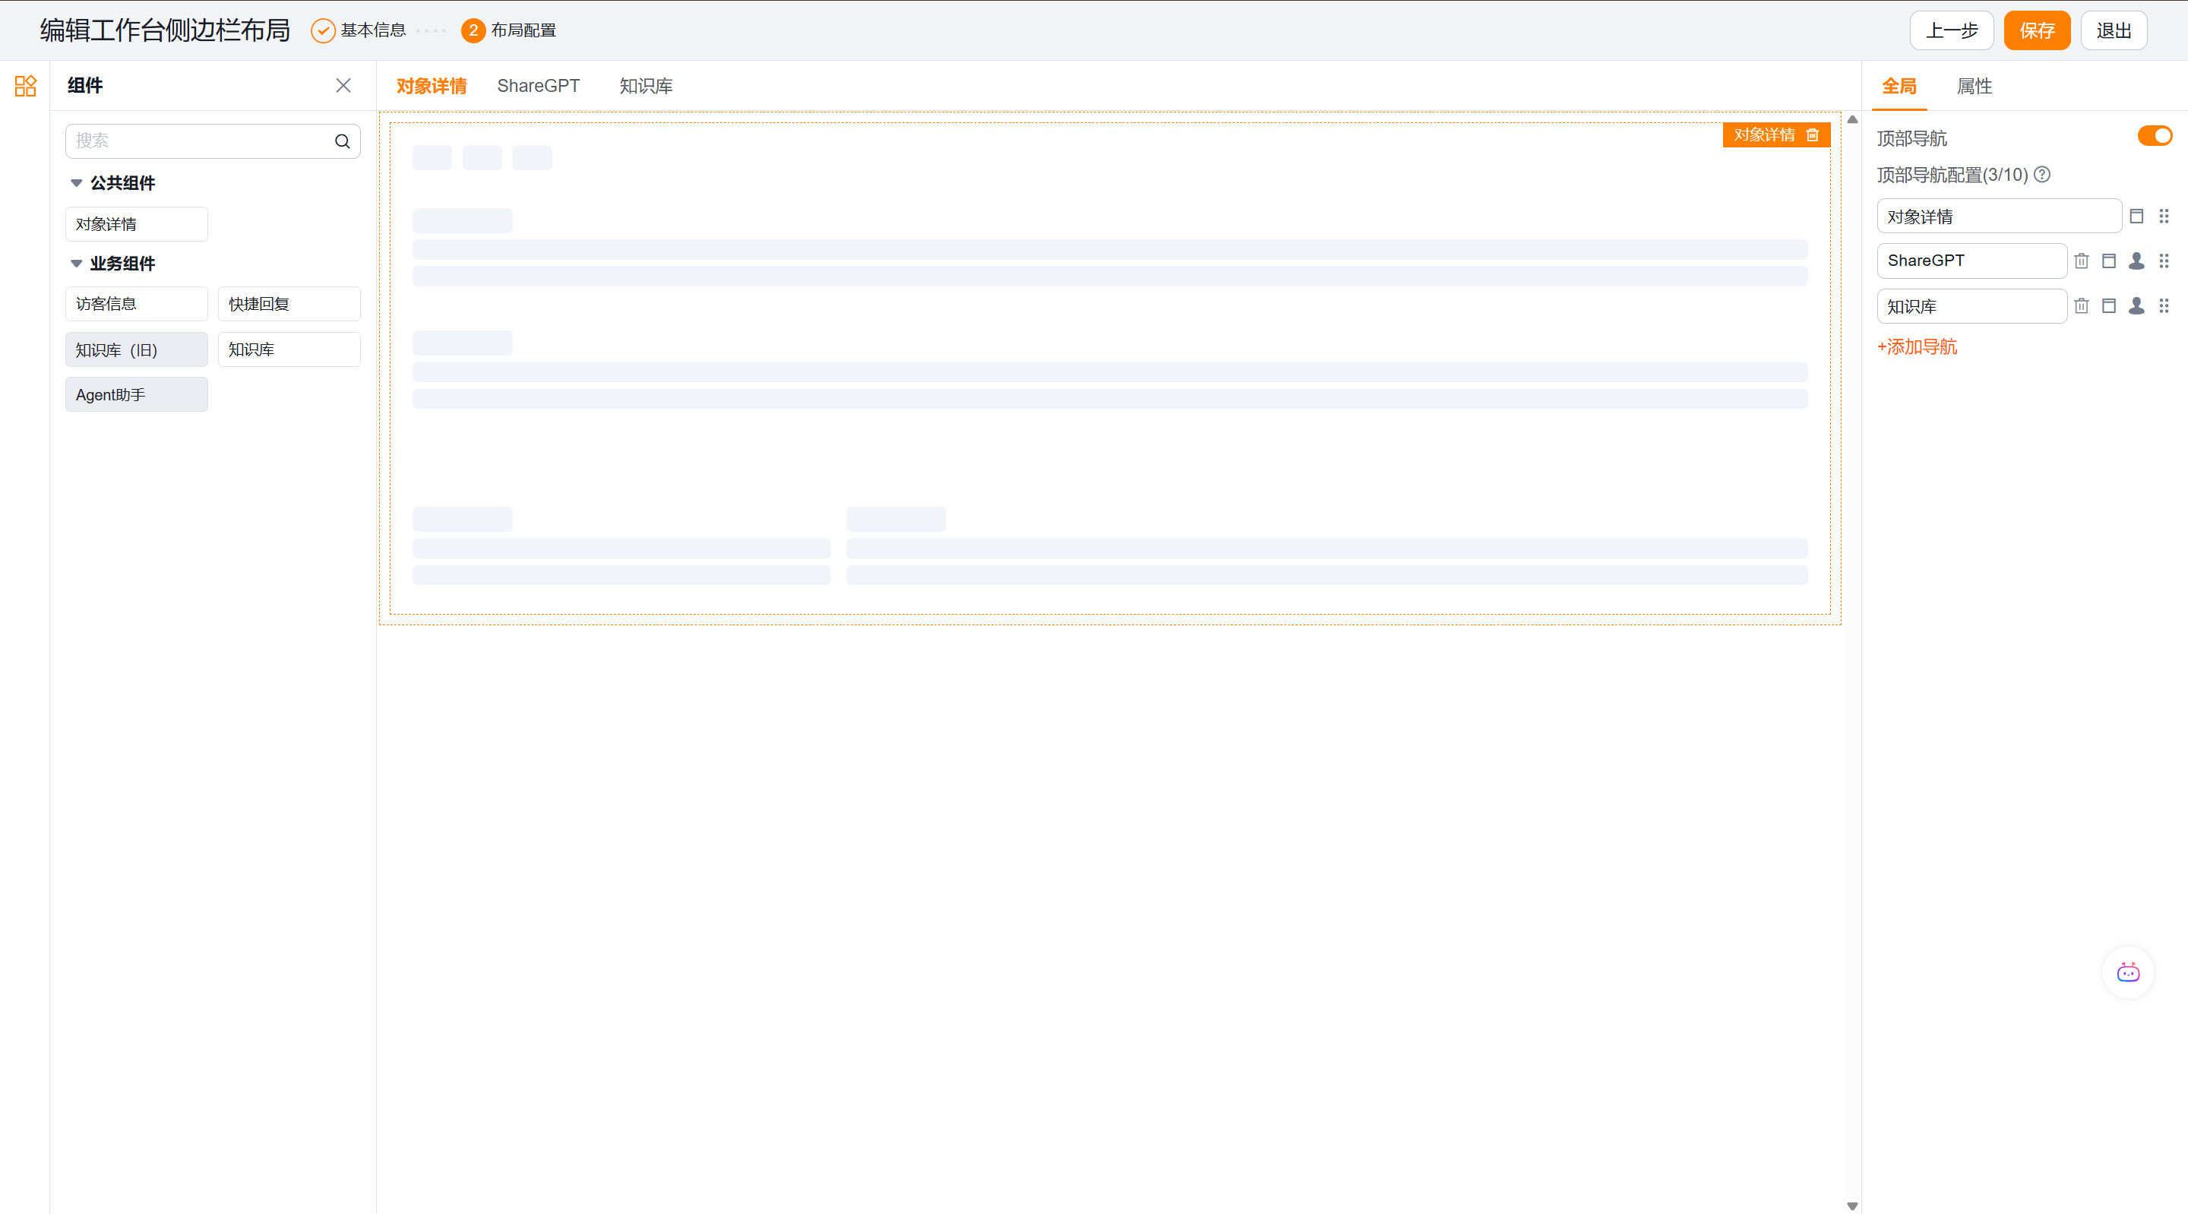Screen dimensions: 2188x1214
Task: Click the user permission icon for ShareGPT
Action: click(x=2136, y=261)
